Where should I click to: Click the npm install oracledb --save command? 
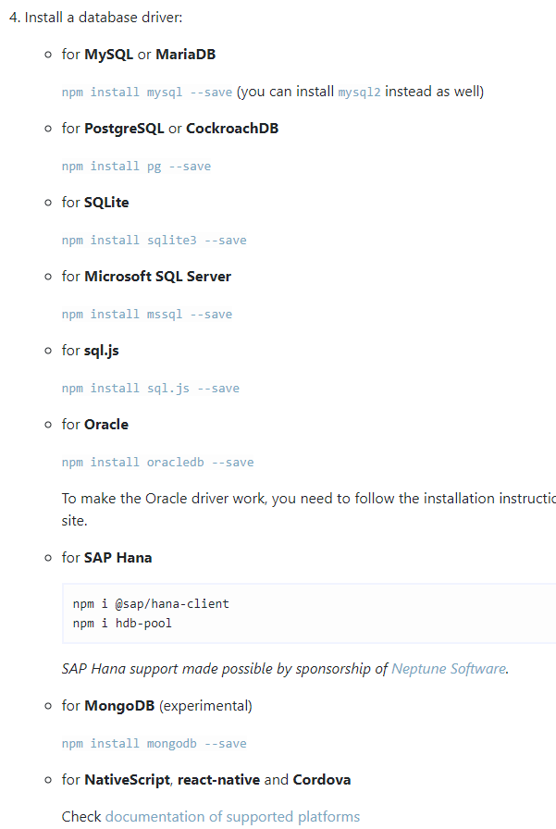(x=157, y=462)
